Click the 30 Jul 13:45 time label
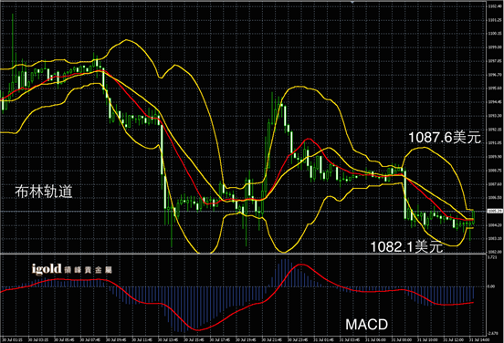504x343 pixels. [168, 339]
